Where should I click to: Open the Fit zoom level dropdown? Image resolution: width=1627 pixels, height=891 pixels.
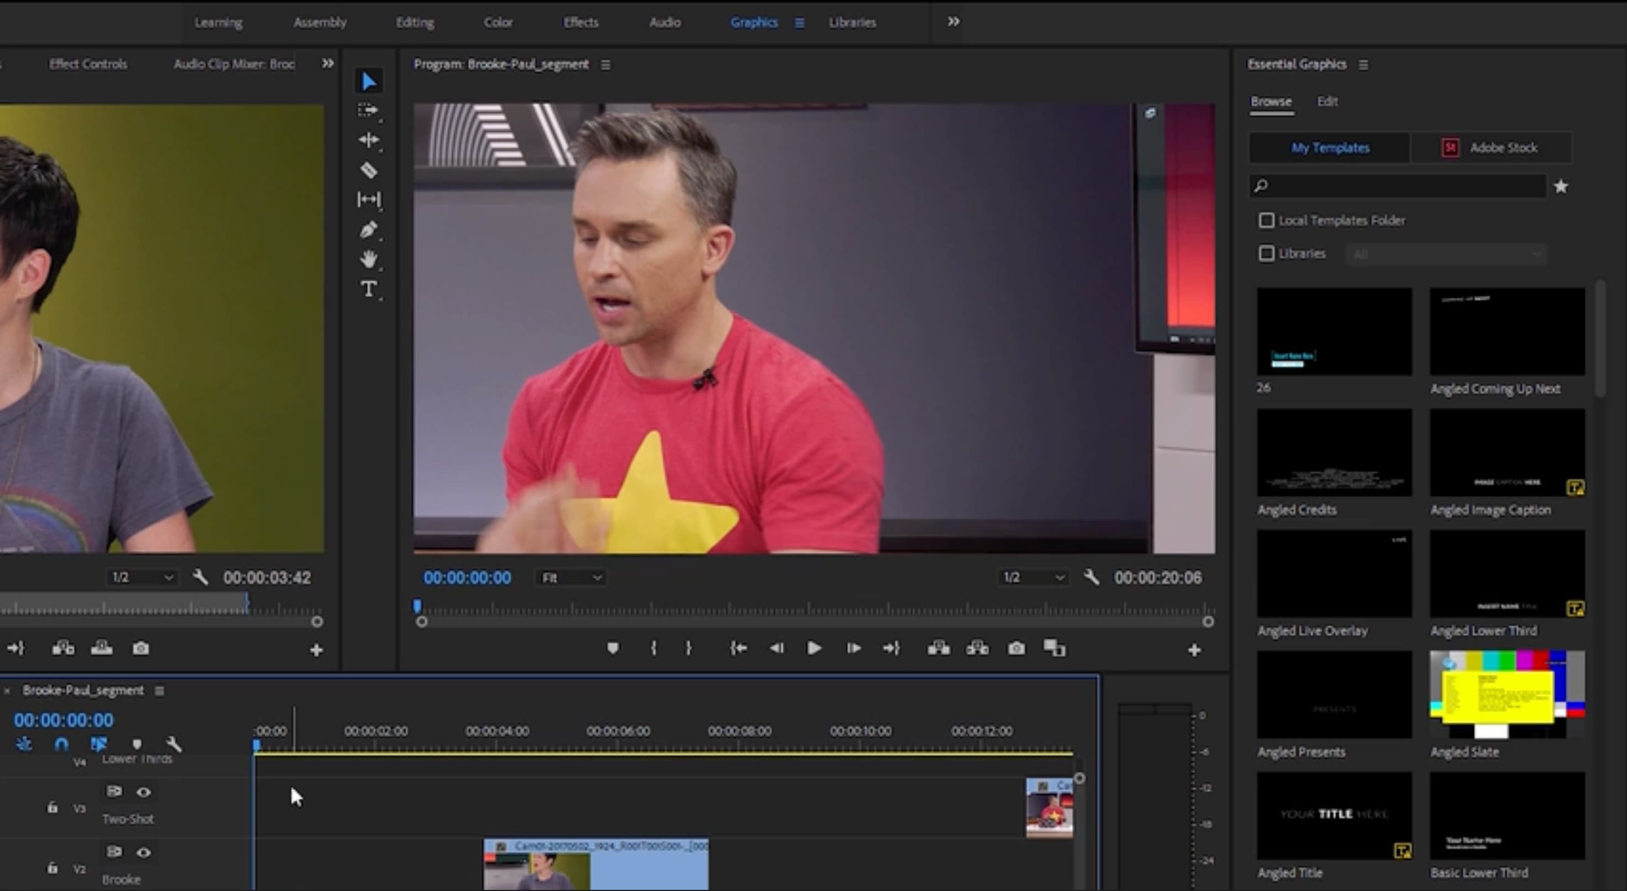point(571,578)
